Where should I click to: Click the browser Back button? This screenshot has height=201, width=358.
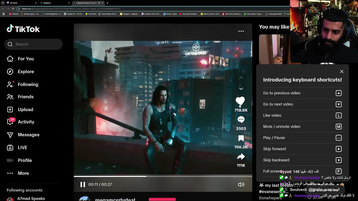pos(4,9)
